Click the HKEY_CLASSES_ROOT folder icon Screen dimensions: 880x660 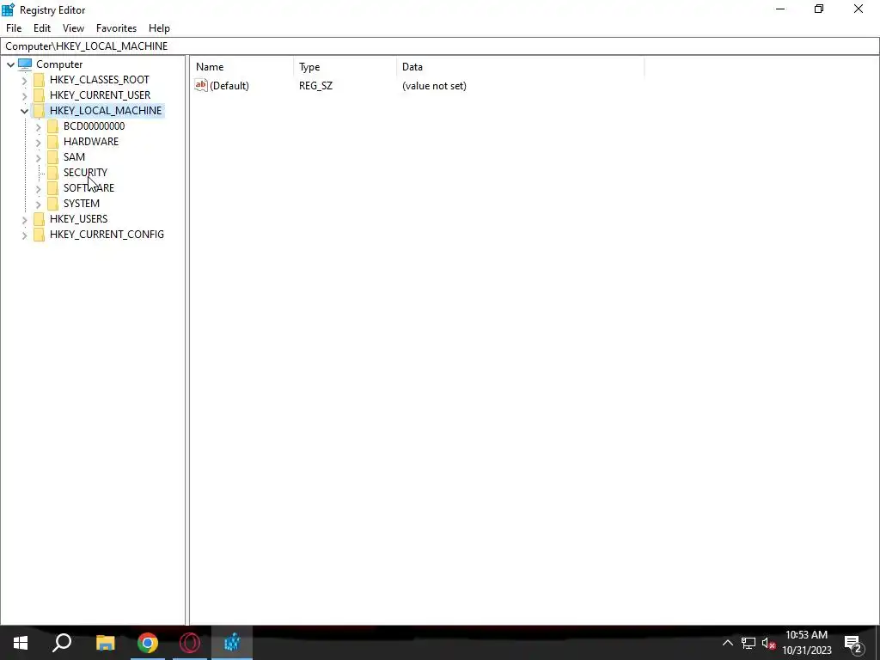point(39,80)
